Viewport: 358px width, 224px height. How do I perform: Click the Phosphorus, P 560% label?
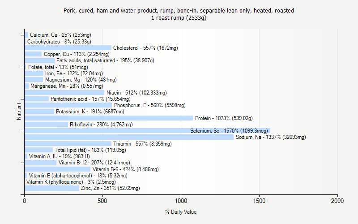[150, 105]
